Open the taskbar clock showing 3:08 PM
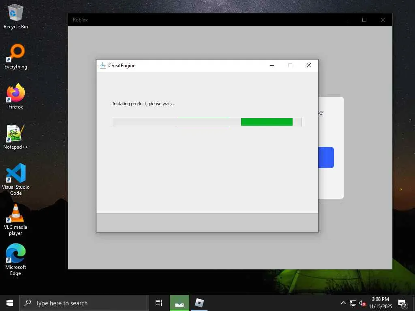This screenshot has width=415, height=311. [x=380, y=303]
